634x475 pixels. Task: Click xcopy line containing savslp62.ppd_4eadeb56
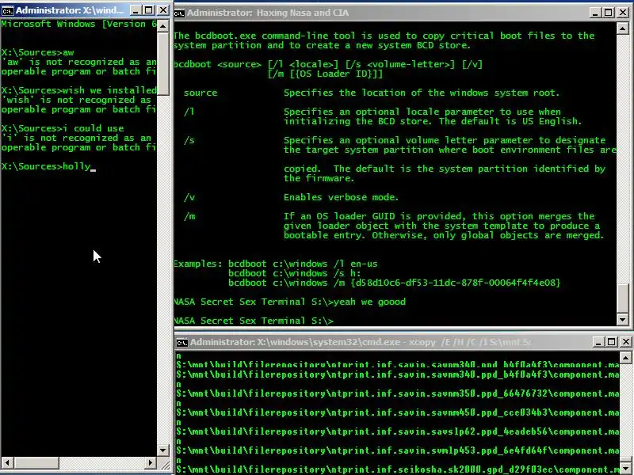(x=398, y=431)
